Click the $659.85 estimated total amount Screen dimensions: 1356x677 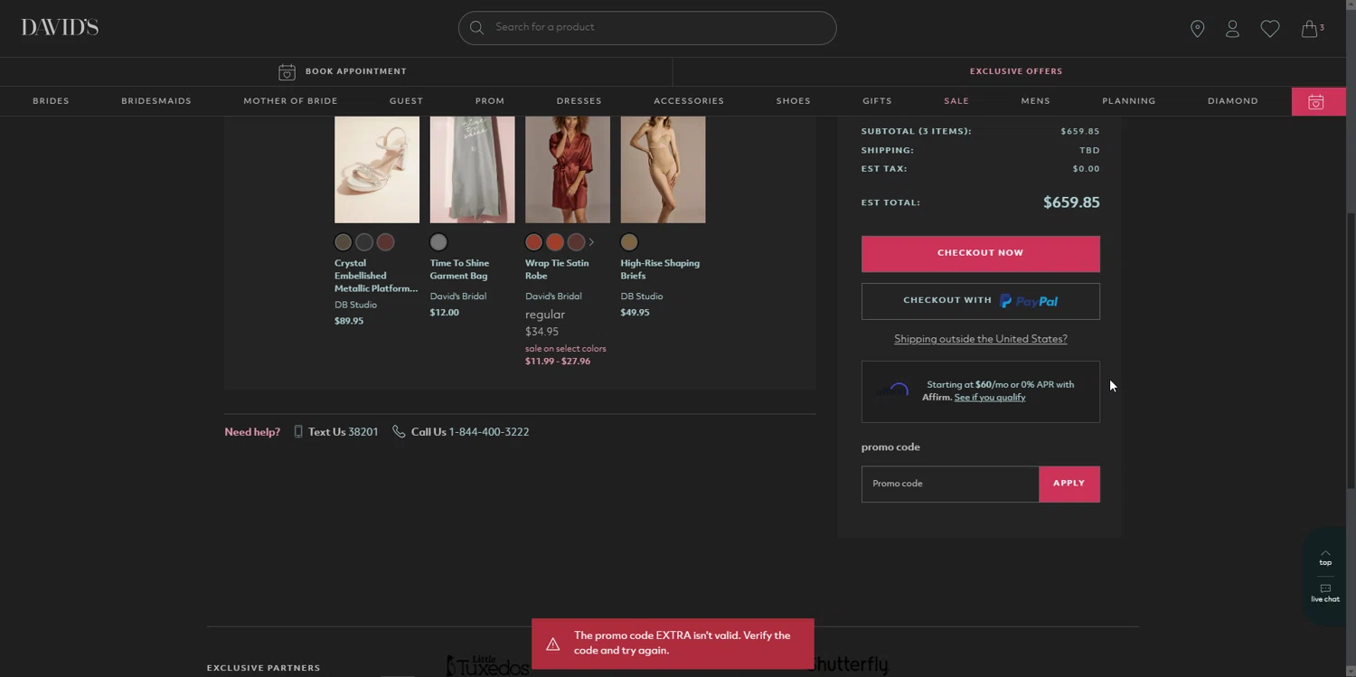pyautogui.click(x=1071, y=203)
